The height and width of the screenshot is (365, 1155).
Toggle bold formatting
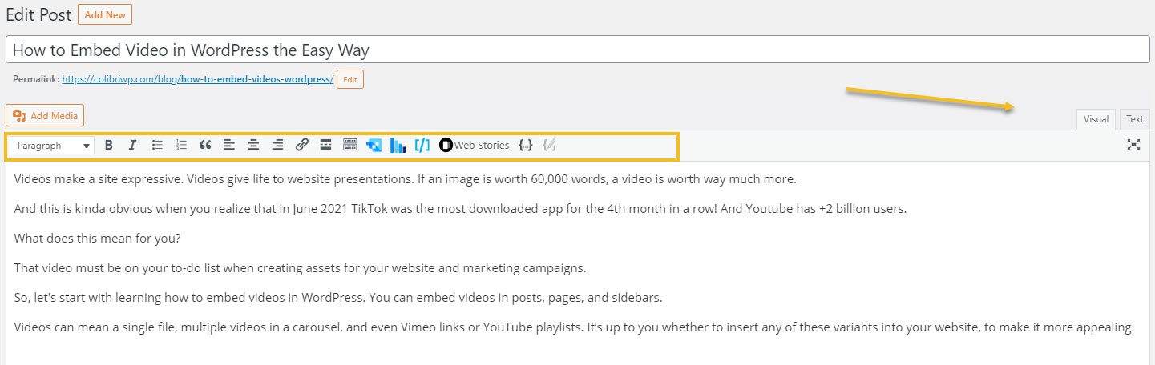[x=109, y=145]
